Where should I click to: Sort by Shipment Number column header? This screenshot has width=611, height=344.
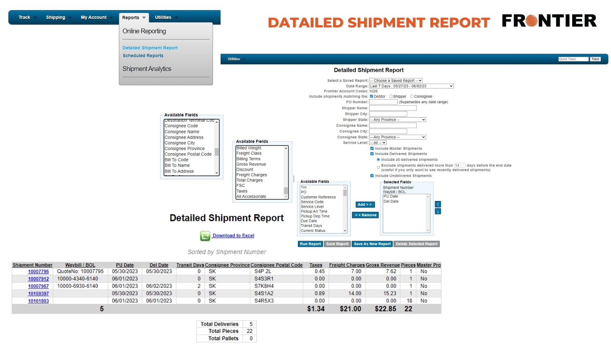pyautogui.click(x=32, y=265)
